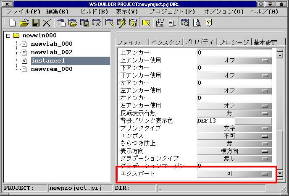Open the プロジェクト(P) menu
This screenshot has height=196, width=289.
172,12
